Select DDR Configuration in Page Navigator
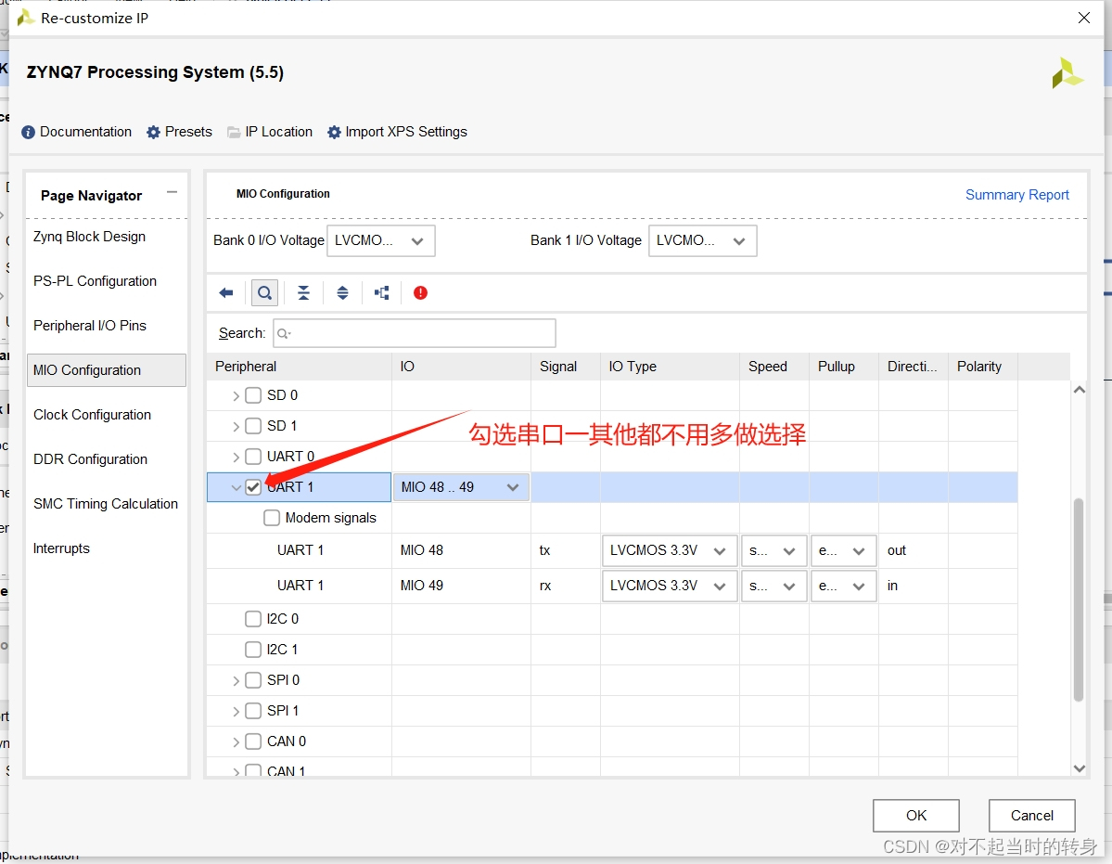The width and height of the screenshot is (1112, 864). (x=90, y=459)
